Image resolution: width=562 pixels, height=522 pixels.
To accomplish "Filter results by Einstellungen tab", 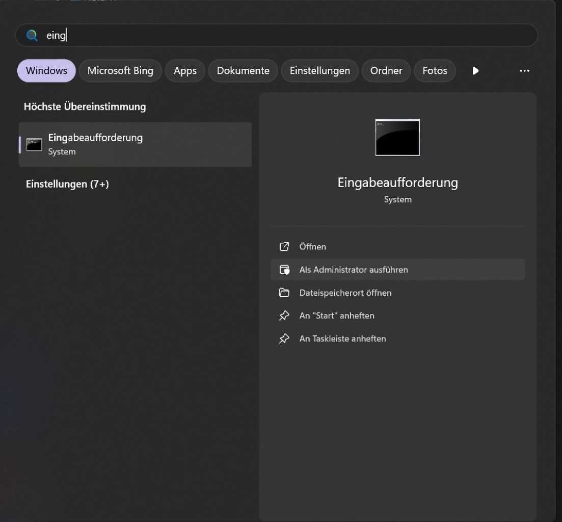I will tap(319, 71).
